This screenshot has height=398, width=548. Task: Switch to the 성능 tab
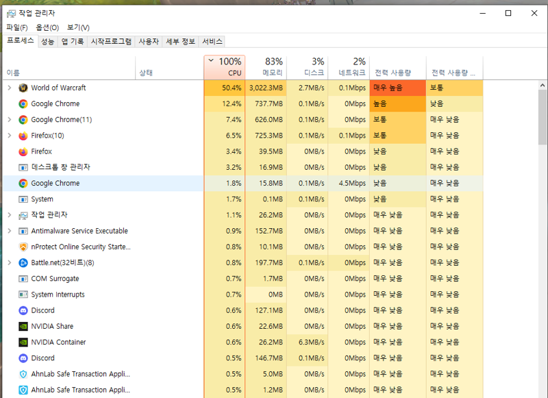coord(47,42)
